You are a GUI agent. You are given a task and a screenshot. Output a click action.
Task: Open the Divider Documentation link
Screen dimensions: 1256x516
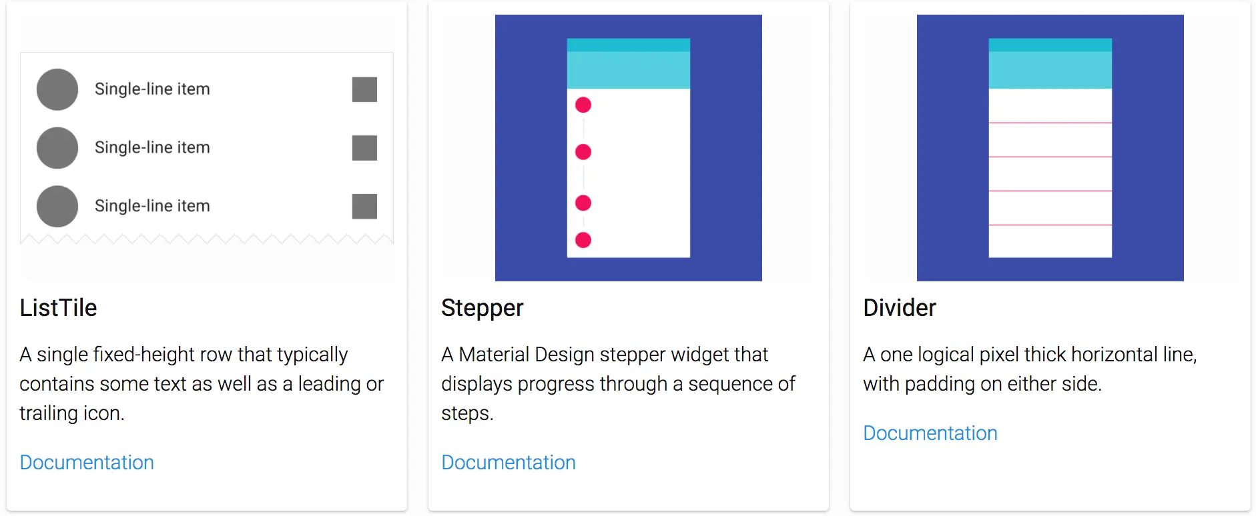click(930, 433)
